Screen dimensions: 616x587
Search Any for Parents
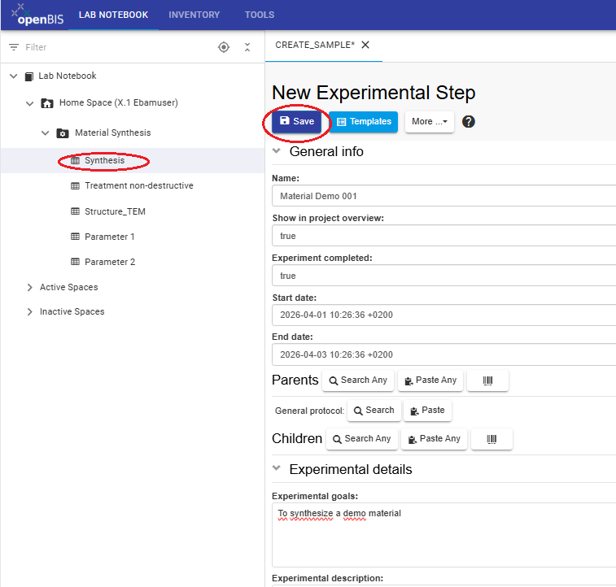tap(358, 380)
